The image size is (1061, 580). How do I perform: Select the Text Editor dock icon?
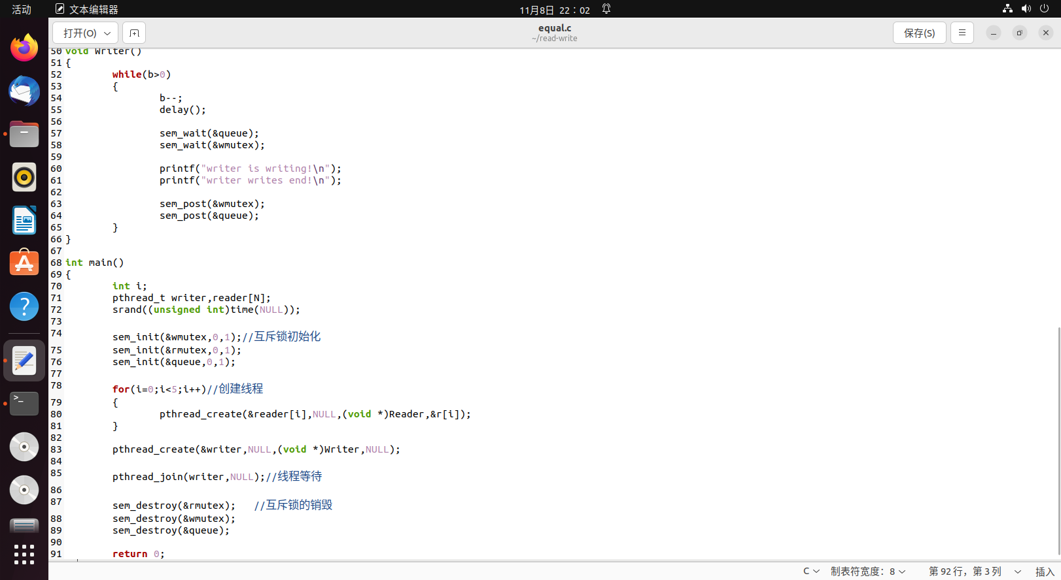24,361
